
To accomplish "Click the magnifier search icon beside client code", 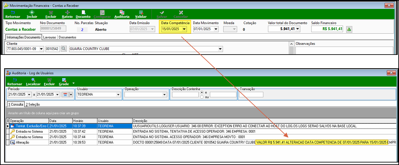I will pos(64,49).
